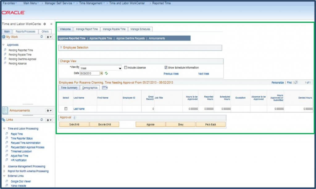Open the Main Menu dropdown

[31, 3]
